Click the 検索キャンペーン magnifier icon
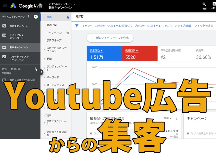The width and height of the screenshot is (216, 162). click(x=4, y=26)
